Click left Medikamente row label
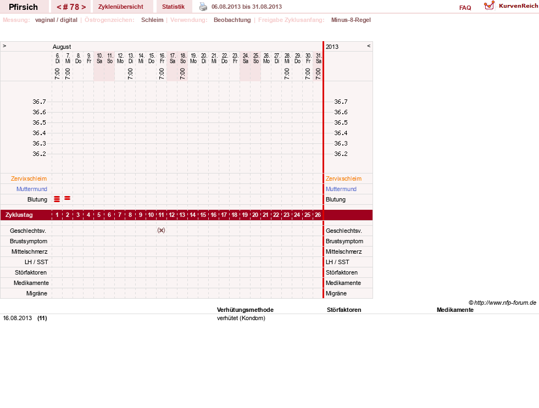 point(31,283)
